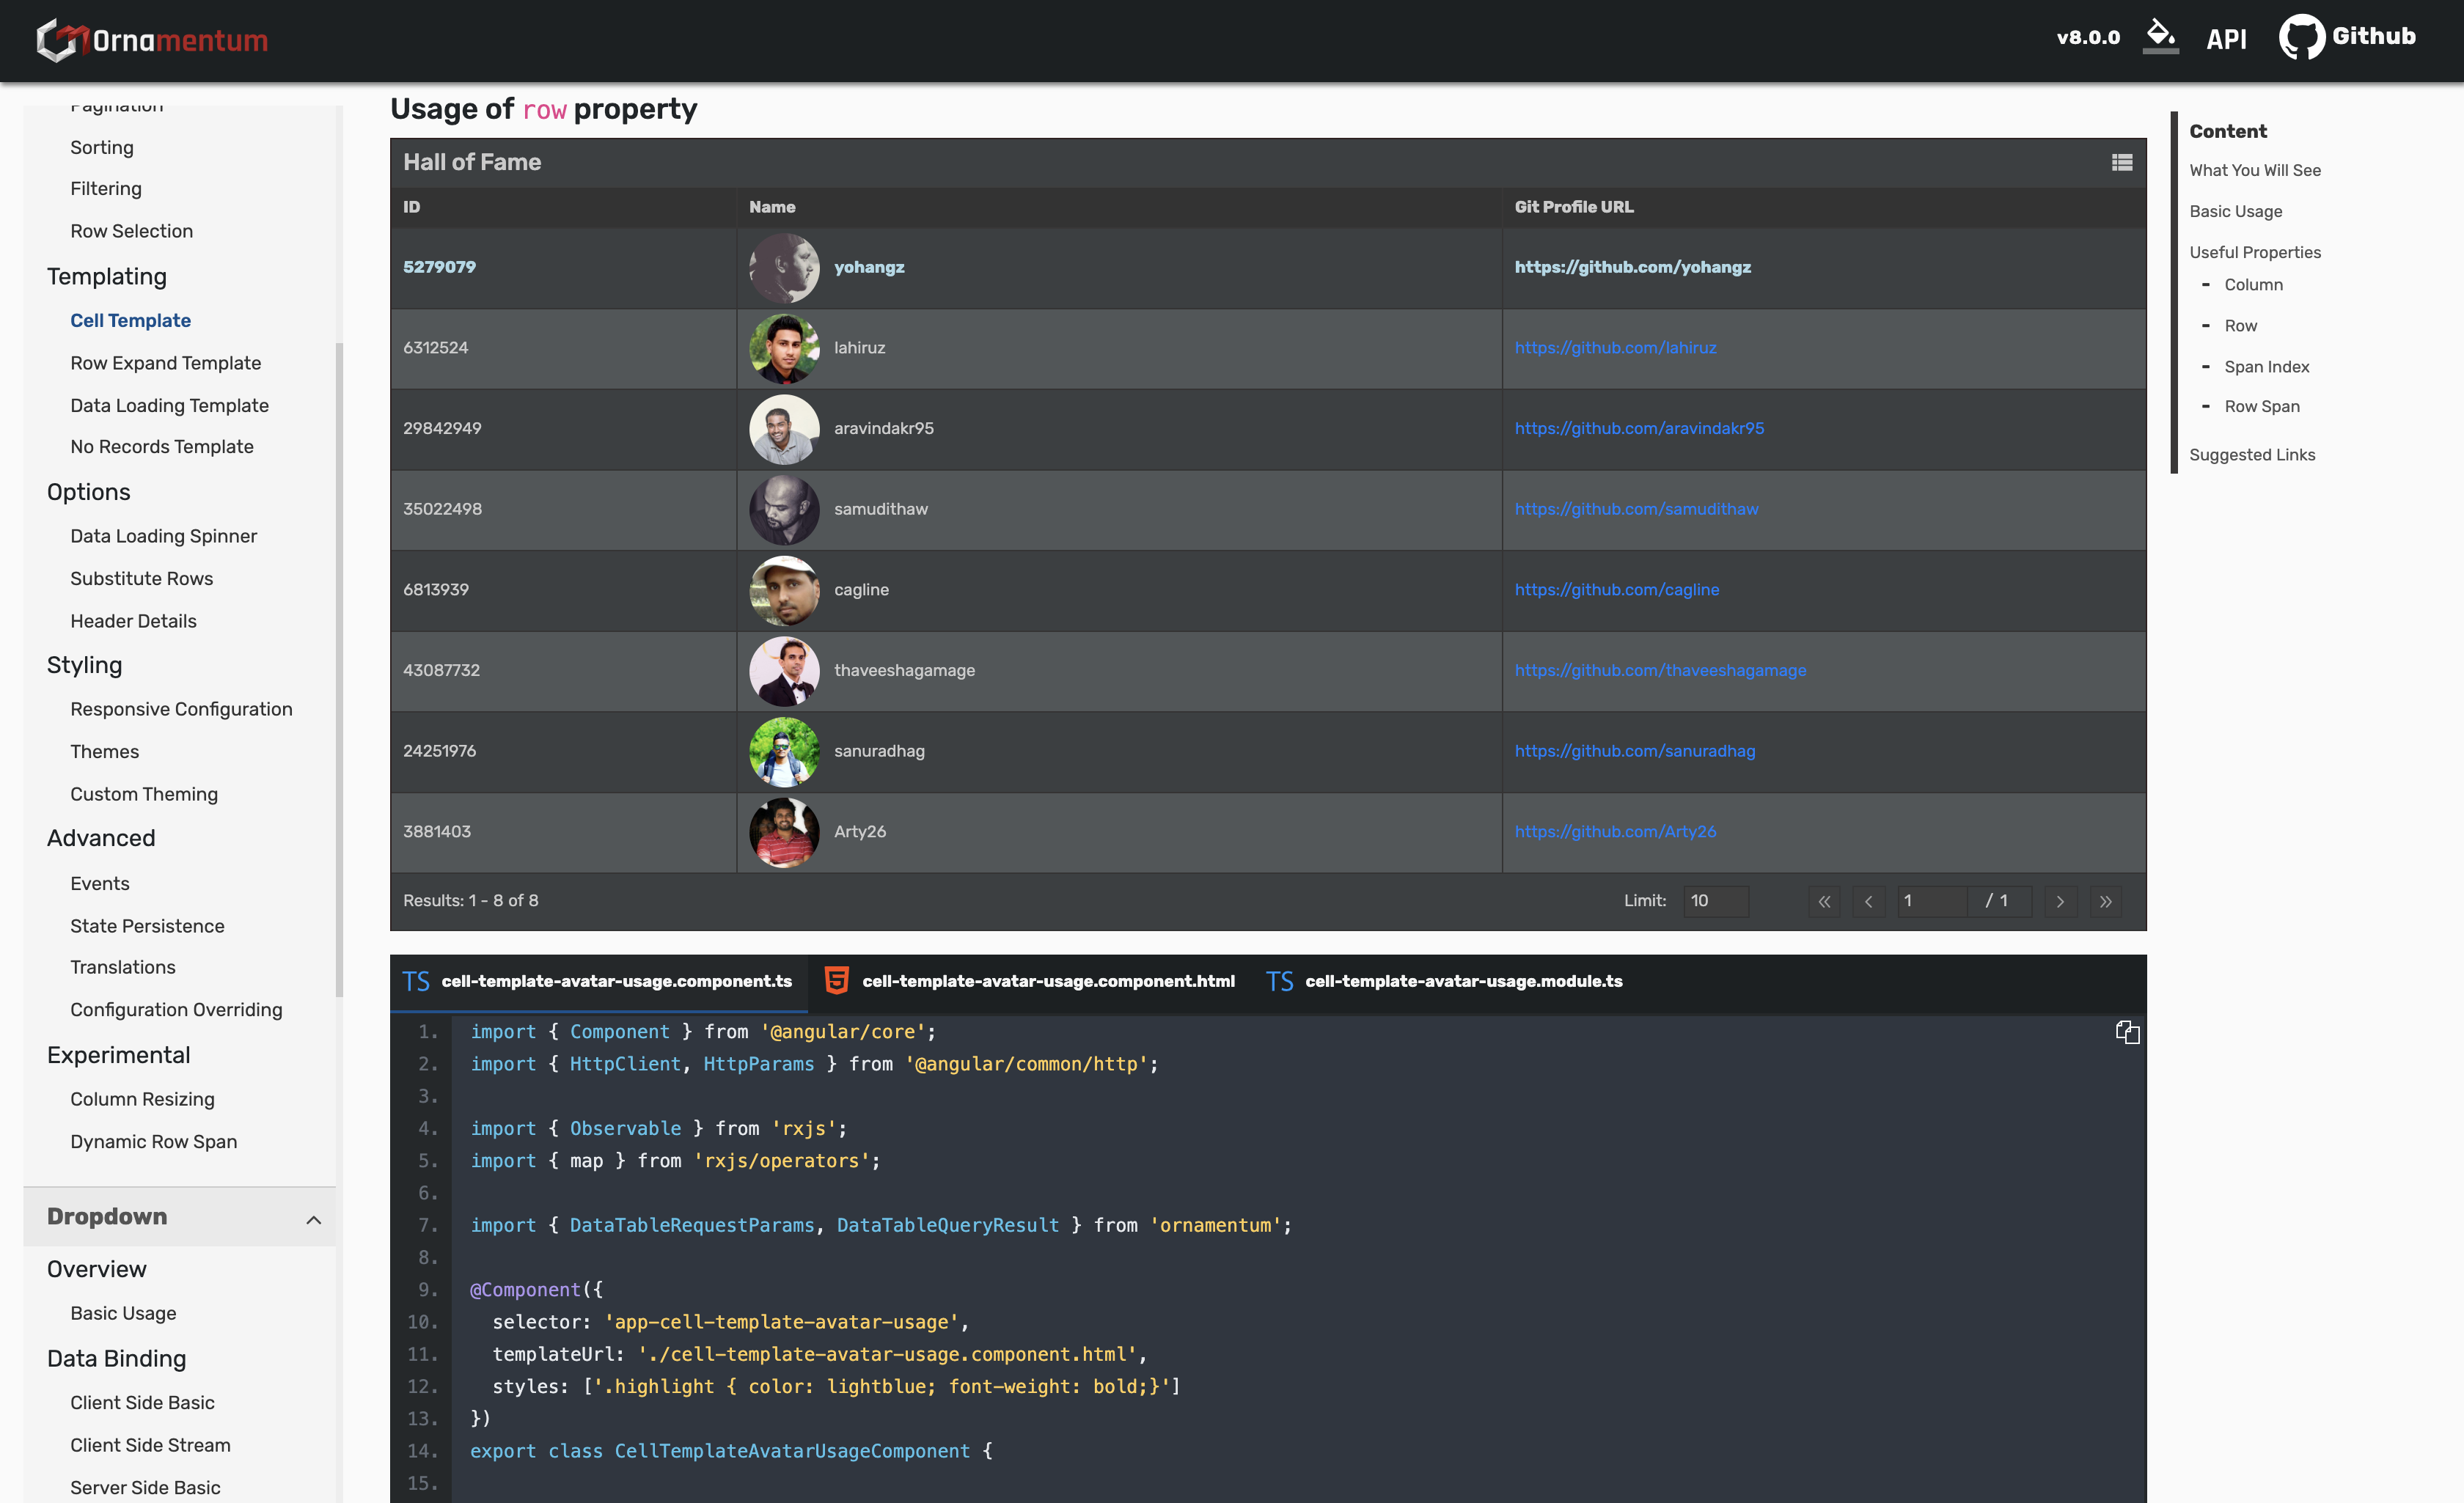Open the Limit page size dropdown
Image resolution: width=2464 pixels, height=1503 pixels.
tap(1716, 901)
